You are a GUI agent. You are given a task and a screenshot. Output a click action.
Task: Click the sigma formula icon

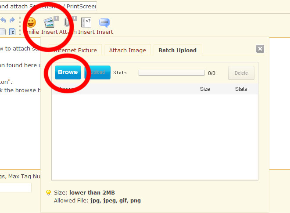click(12, 32)
